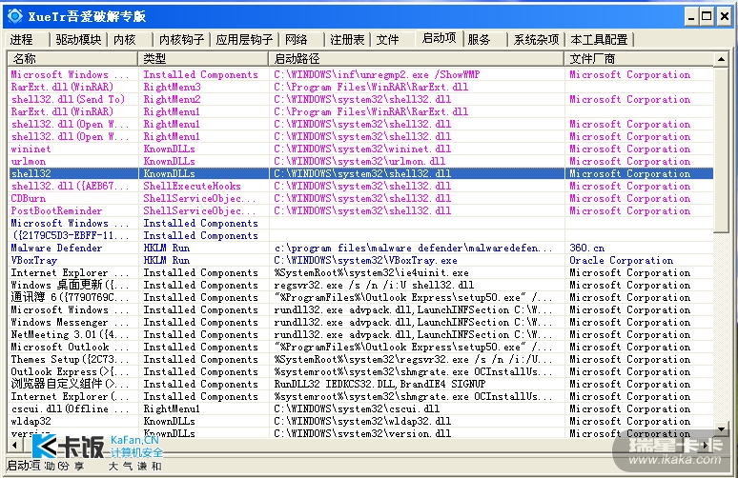Select the shell32.dll ({AEB67... ShellExecuteHooks row
Screen dimensions: 738x478
[x=360, y=186]
